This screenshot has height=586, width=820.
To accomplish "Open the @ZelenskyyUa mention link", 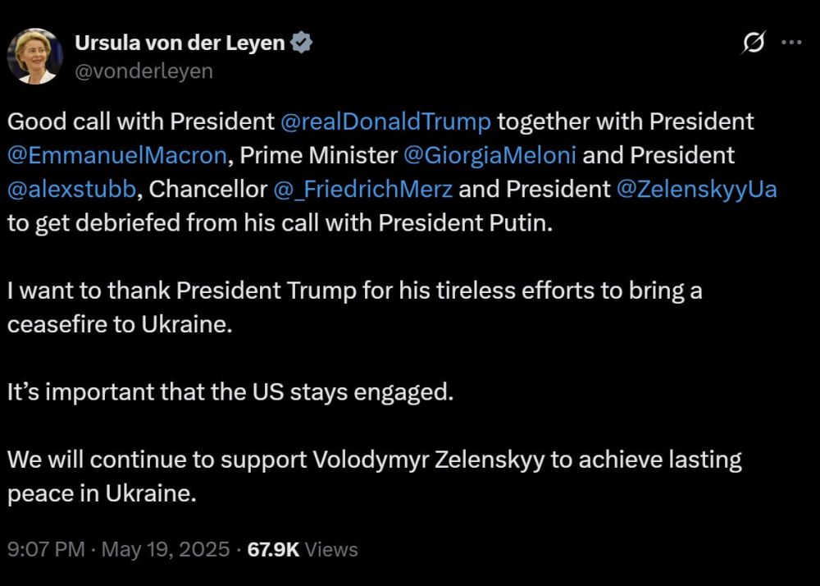I will 696,190.
